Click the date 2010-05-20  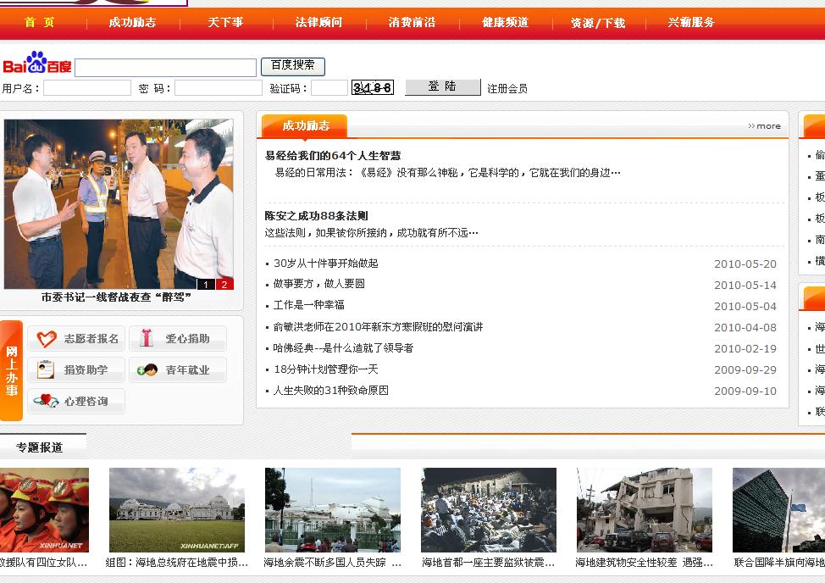[745, 264]
